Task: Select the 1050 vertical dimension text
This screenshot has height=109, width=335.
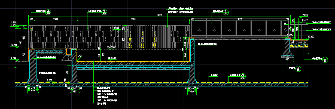Action: point(24,38)
